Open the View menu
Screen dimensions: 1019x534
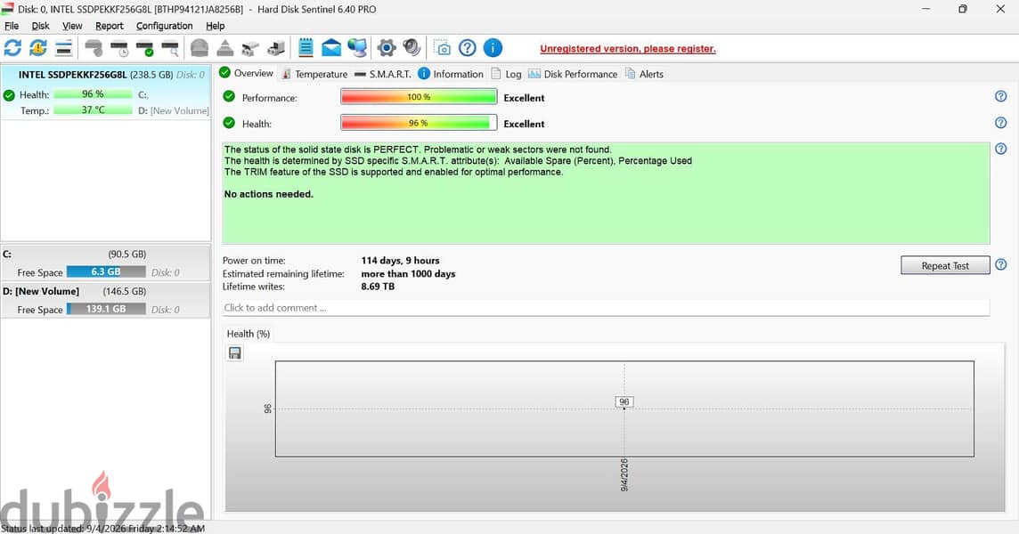72,26
